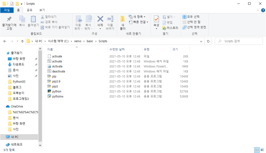
Task: Click the Delete (삭제) X icon
Action: click(100, 19)
